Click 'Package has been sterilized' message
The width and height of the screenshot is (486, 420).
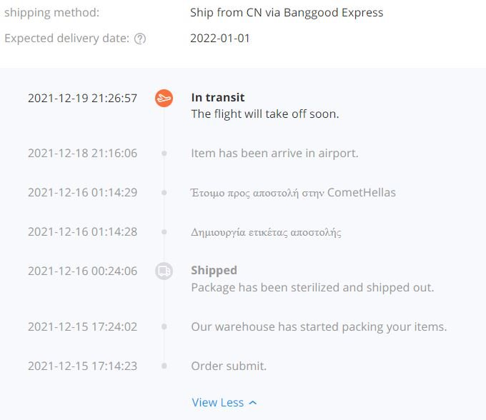click(x=312, y=287)
